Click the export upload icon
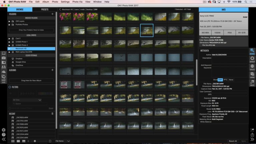Screen dimensions: 256x144 coord(252,135)
